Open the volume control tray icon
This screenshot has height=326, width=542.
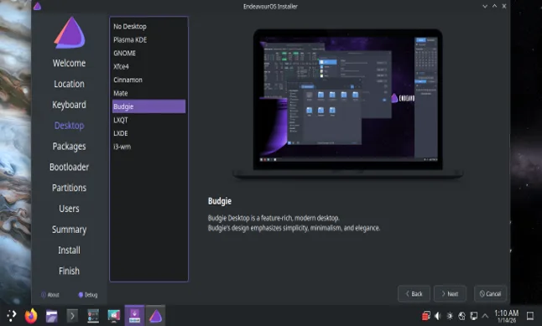pos(438,316)
